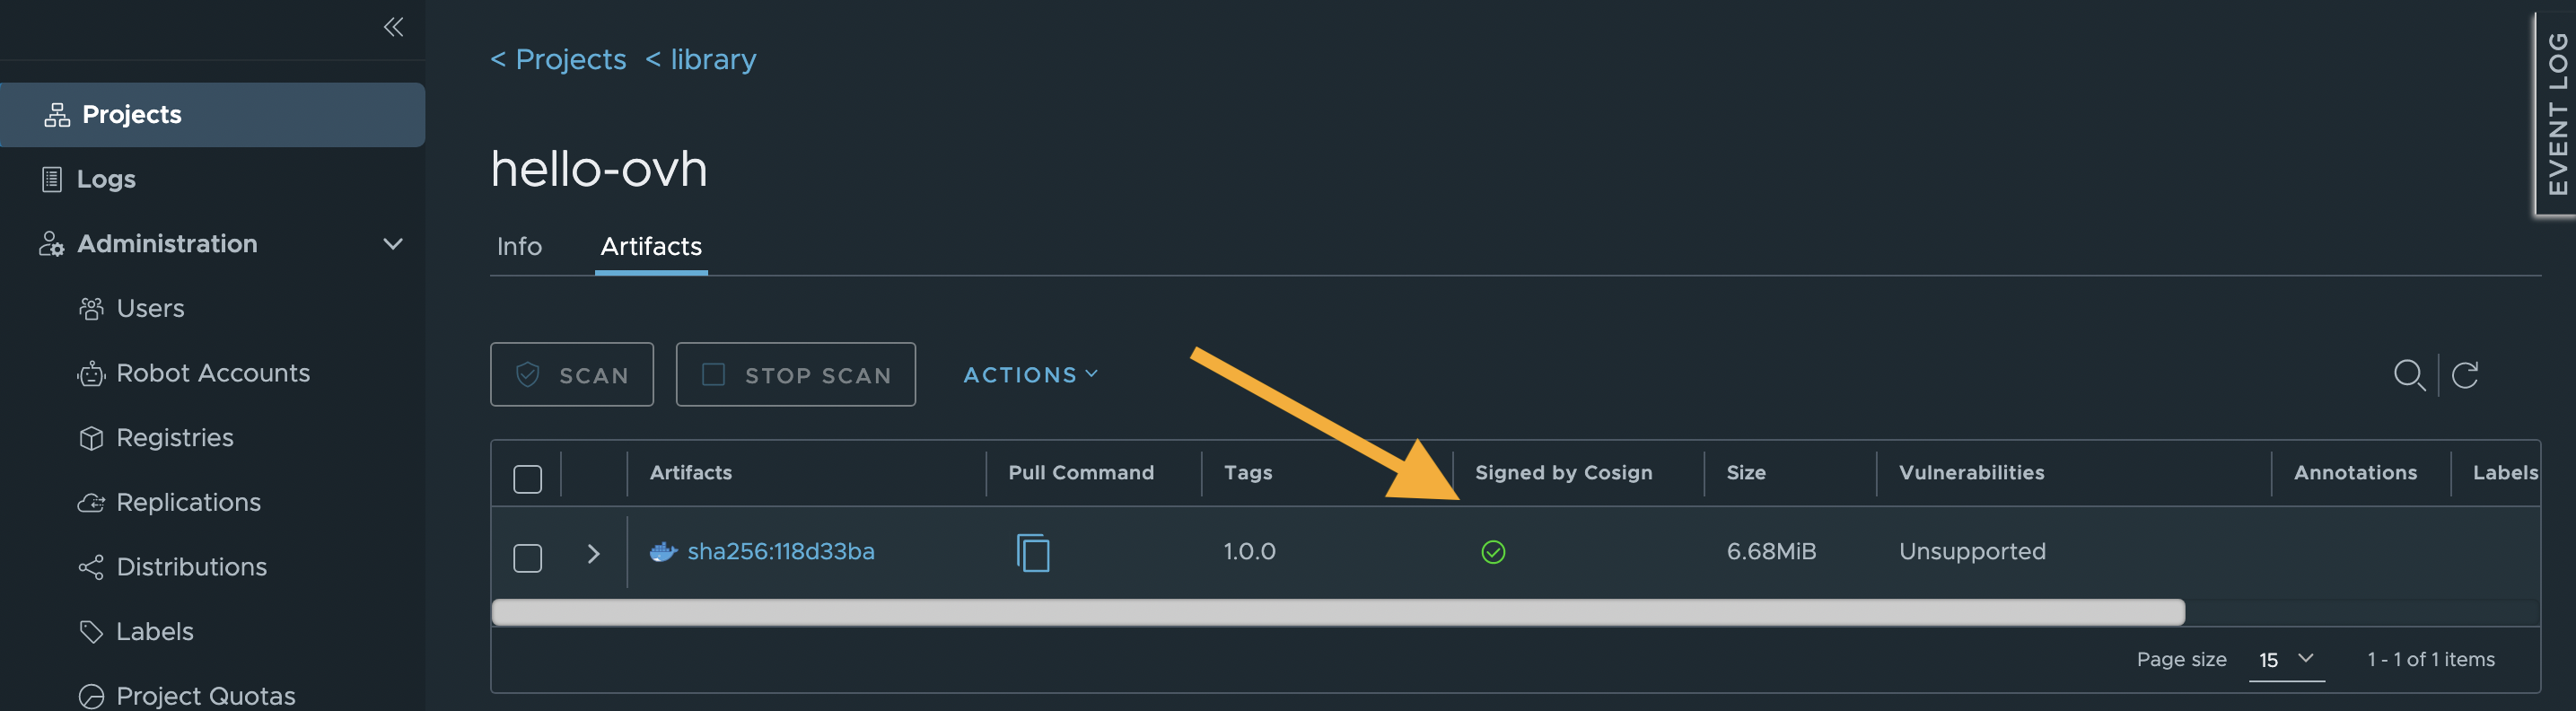This screenshot has width=2576, height=711.
Task: Start a scan with the SCAN button
Action: [x=571, y=374]
